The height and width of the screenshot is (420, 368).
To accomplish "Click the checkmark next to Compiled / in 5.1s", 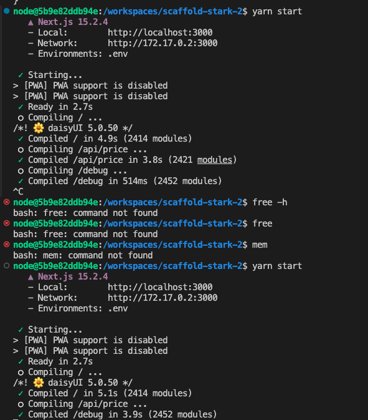I will [21, 394].
